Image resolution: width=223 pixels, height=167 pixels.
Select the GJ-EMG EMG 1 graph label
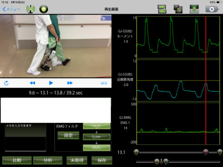click(125, 122)
